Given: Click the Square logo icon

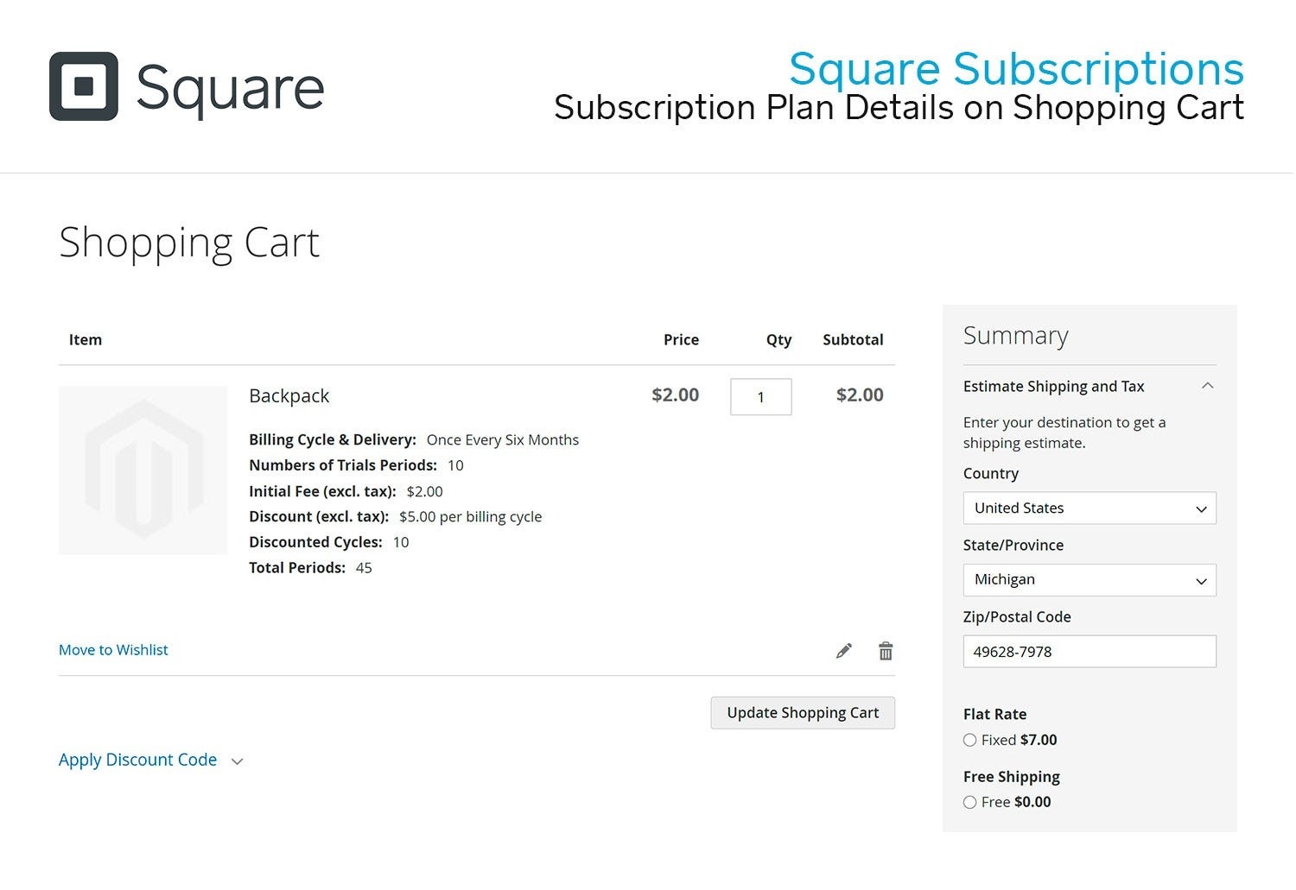Looking at the screenshot, I should 84,86.
